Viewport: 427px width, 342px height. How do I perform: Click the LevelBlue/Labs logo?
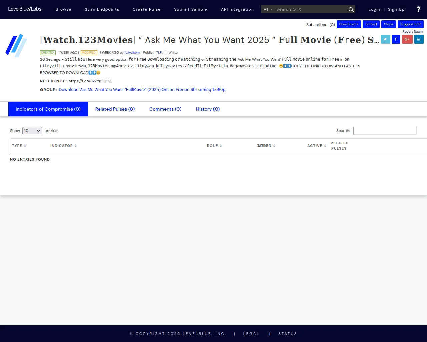[x=25, y=9]
